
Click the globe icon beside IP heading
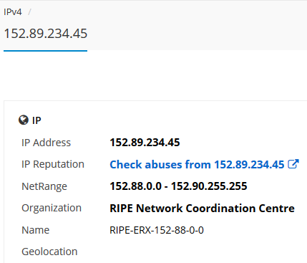(x=24, y=120)
